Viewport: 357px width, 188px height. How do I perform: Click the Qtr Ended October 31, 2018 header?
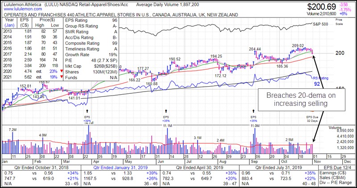[42, 168]
